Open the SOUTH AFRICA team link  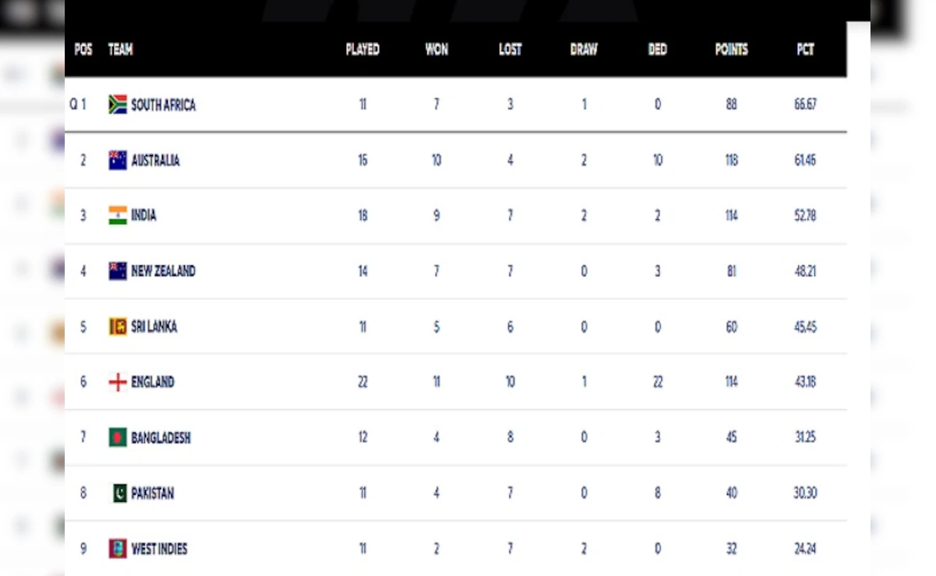163,105
